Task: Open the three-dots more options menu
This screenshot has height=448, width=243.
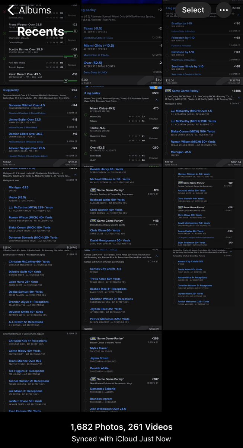Action: [x=224, y=10]
